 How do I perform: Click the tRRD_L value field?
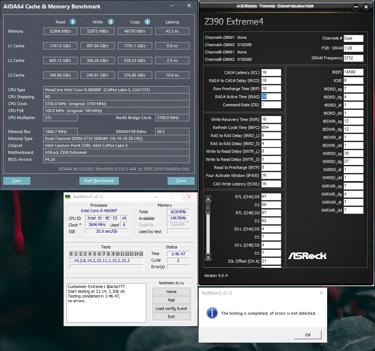click(271, 136)
